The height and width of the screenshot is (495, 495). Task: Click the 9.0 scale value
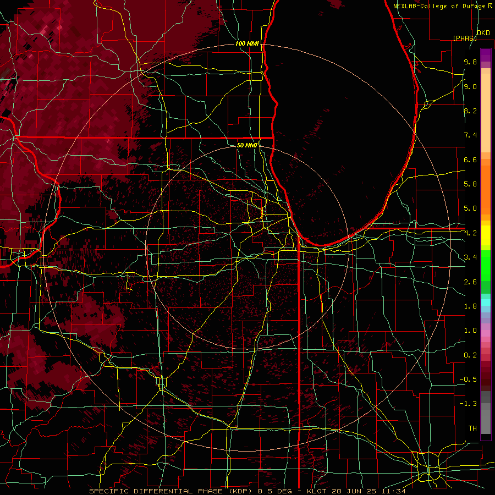[470, 86]
